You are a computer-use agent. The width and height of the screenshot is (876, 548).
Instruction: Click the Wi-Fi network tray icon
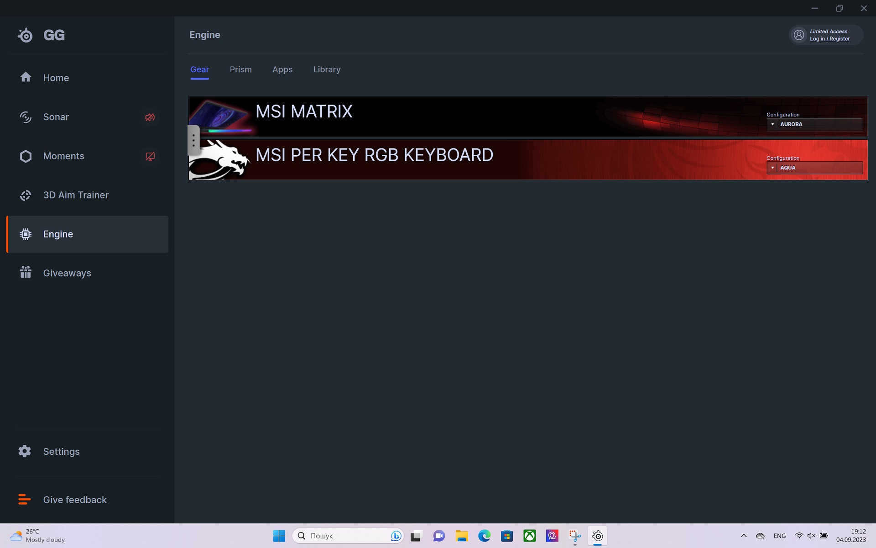coord(799,536)
